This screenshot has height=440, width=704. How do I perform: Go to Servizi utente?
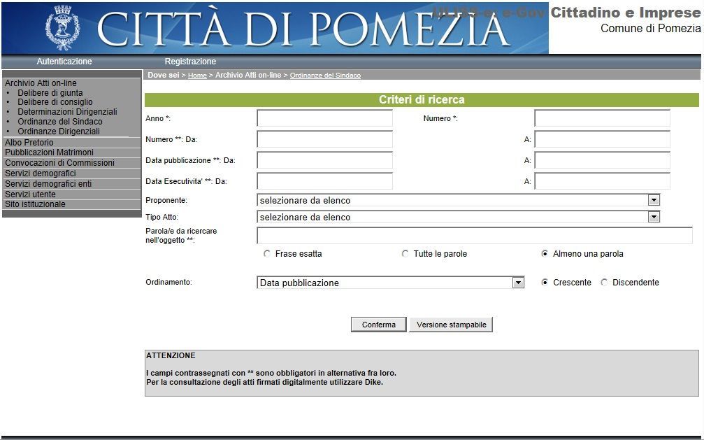(x=30, y=194)
